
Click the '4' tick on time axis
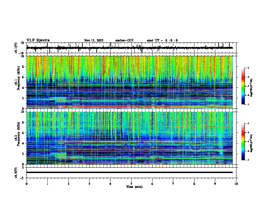click(x=110, y=184)
